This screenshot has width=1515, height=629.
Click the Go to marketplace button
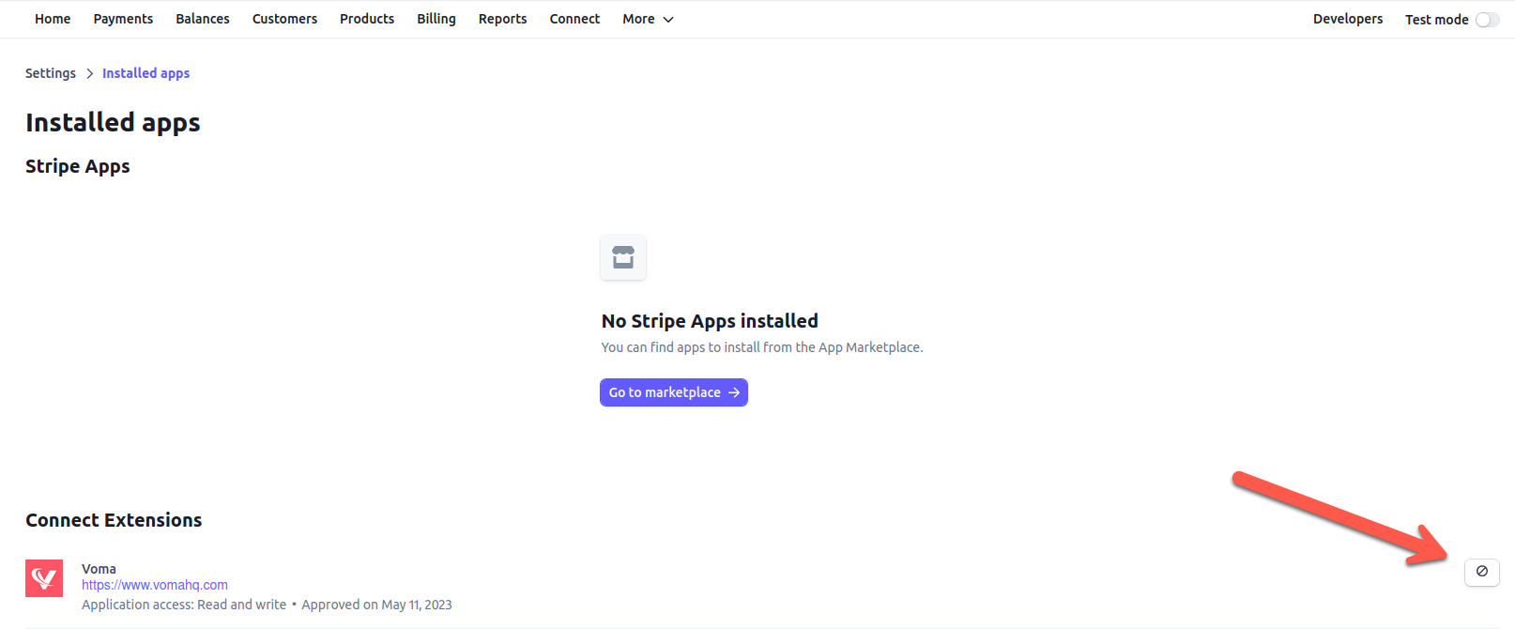[x=674, y=392]
